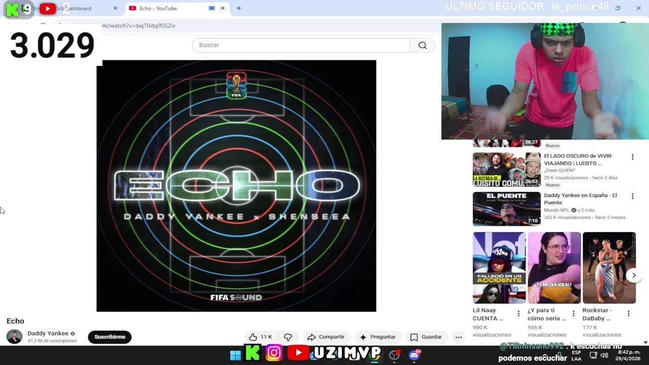Click the 'Echo' video title text
649x365 pixels.
[x=15, y=321]
